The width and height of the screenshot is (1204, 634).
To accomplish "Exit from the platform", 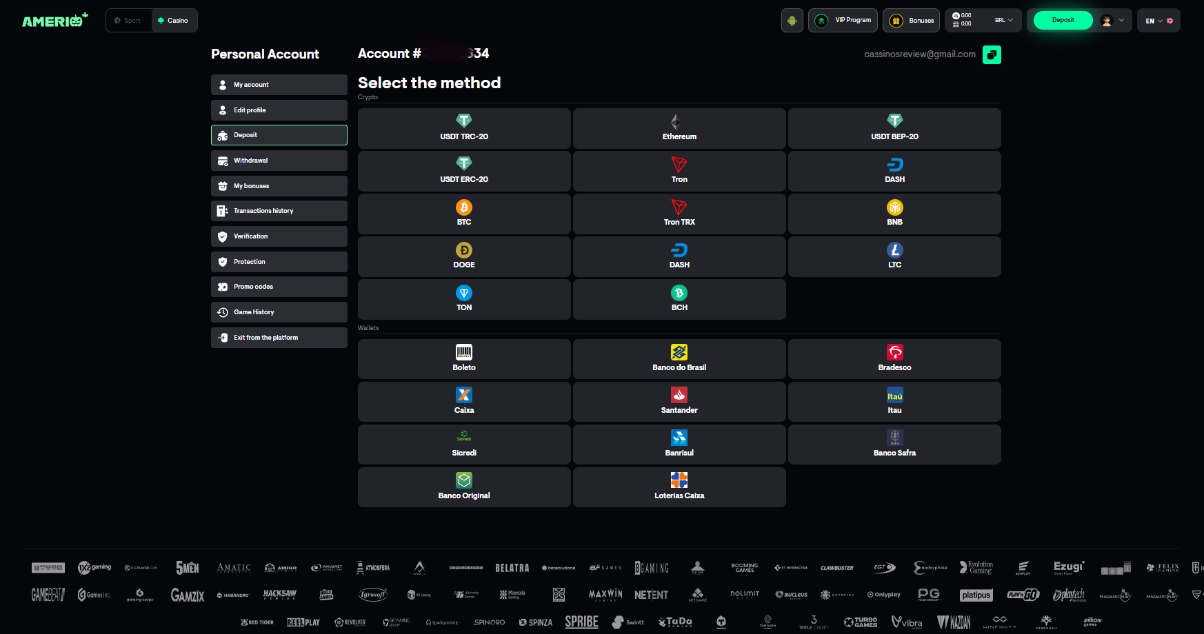I will (x=279, y=338).
